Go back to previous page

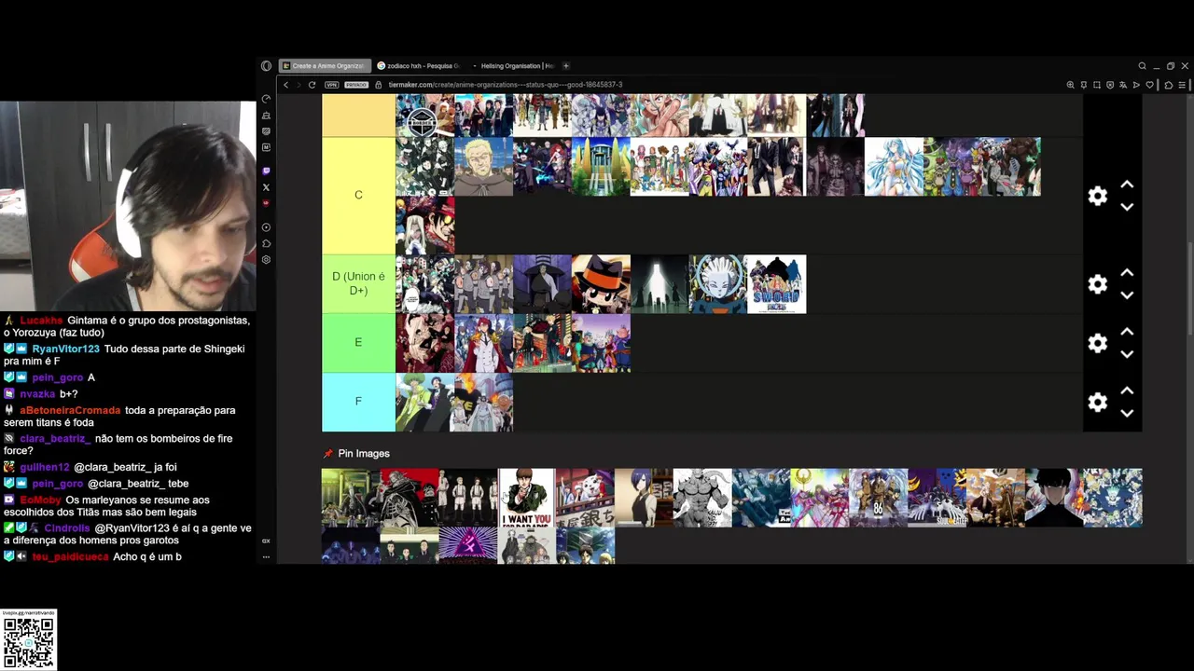[x=286, y=85]
